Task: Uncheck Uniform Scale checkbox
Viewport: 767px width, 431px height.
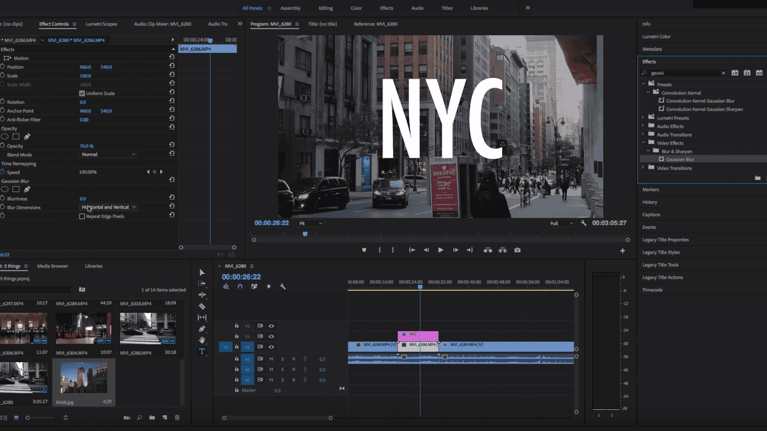Action: tap(82, 94)
